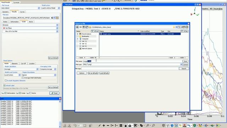Toggle the Scalar checkbox near Read
227x128 pixels.
coord(20,93)
